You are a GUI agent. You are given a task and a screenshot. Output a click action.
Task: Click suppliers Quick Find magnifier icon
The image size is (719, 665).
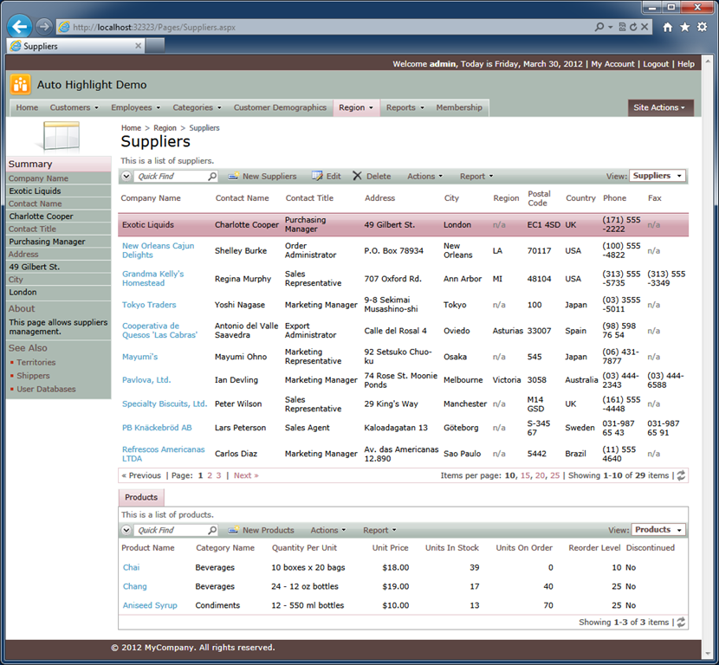coord(212,177)
